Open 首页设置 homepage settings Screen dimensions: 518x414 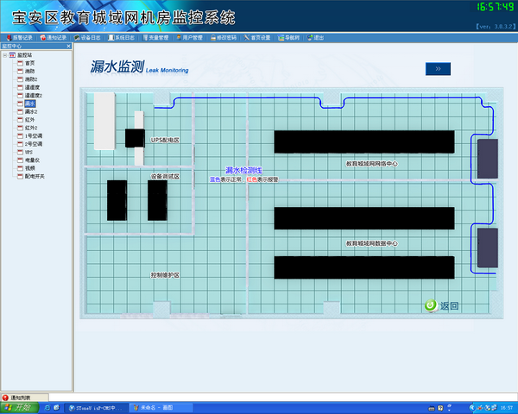click(x=256, y=38)
